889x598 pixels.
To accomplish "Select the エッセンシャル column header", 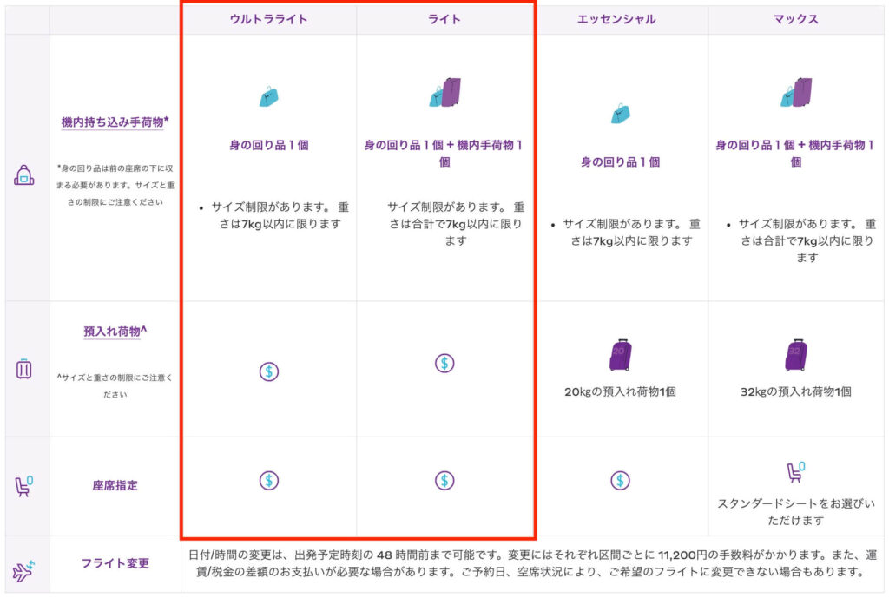I will coord(620,19).
